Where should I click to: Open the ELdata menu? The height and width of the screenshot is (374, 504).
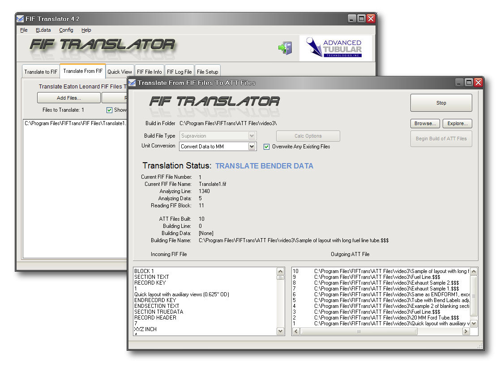[43, 30]
